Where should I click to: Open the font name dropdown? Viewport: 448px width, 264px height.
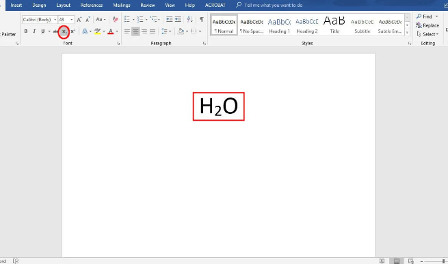(55, 20)
